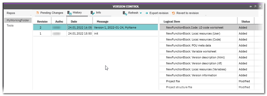Screen dimensions: 267x96
Task: Select the Tools repository
Action: click(x=10, y=26)
